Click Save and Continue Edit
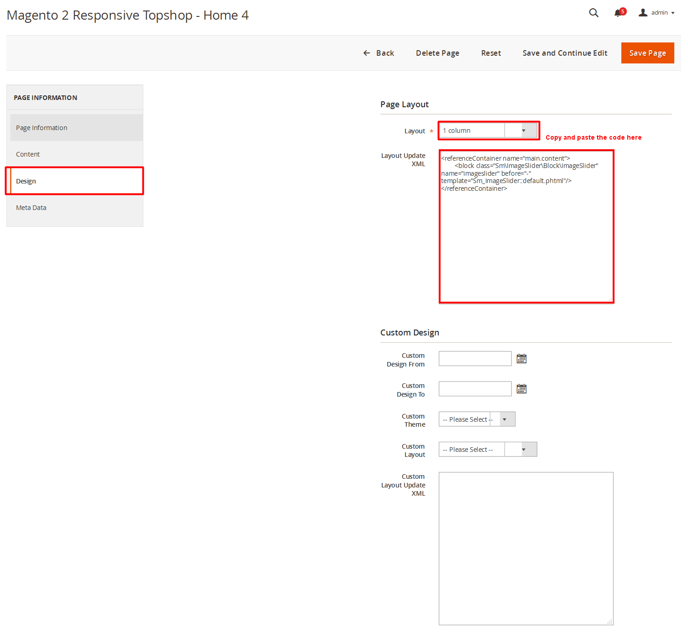Screen dimensions: 688x644 point(565,53)
